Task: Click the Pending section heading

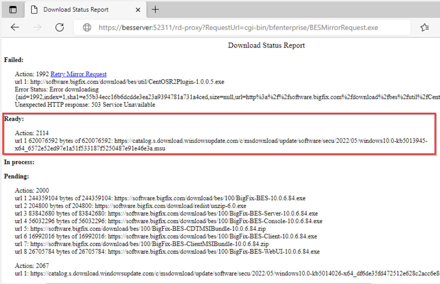Action: click(x=16, y=176)
